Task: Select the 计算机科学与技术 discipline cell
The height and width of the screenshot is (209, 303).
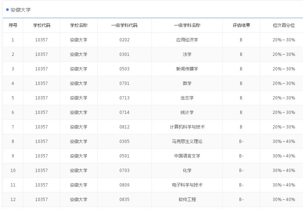Action: coord(187,127)
